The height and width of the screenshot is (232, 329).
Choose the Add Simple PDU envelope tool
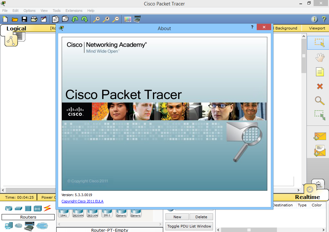point(320,136)
